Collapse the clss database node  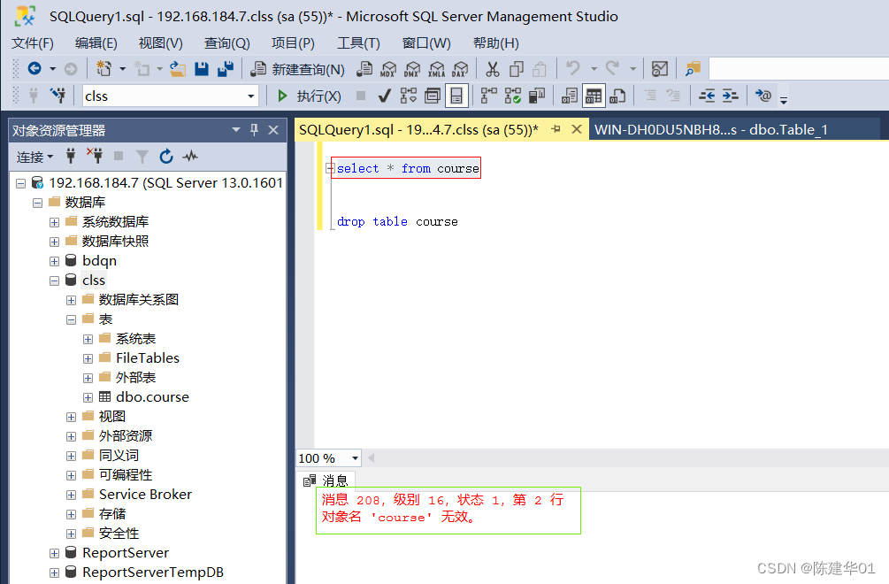click(x=55, y=280)
